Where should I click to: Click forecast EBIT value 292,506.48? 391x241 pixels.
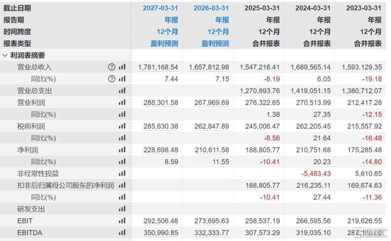[161, 221]
